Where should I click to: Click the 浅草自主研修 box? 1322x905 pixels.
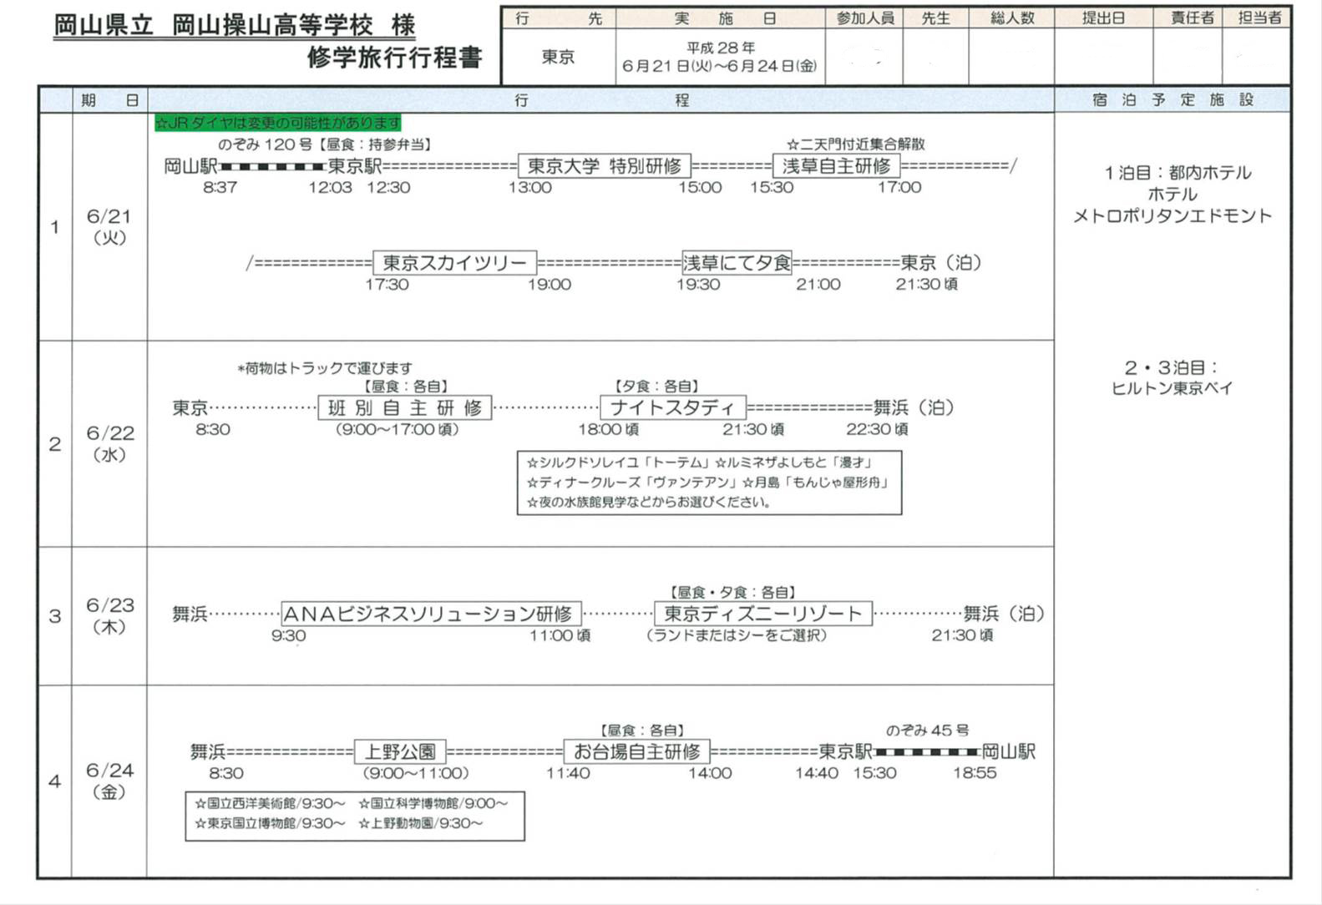coord(836,166)
